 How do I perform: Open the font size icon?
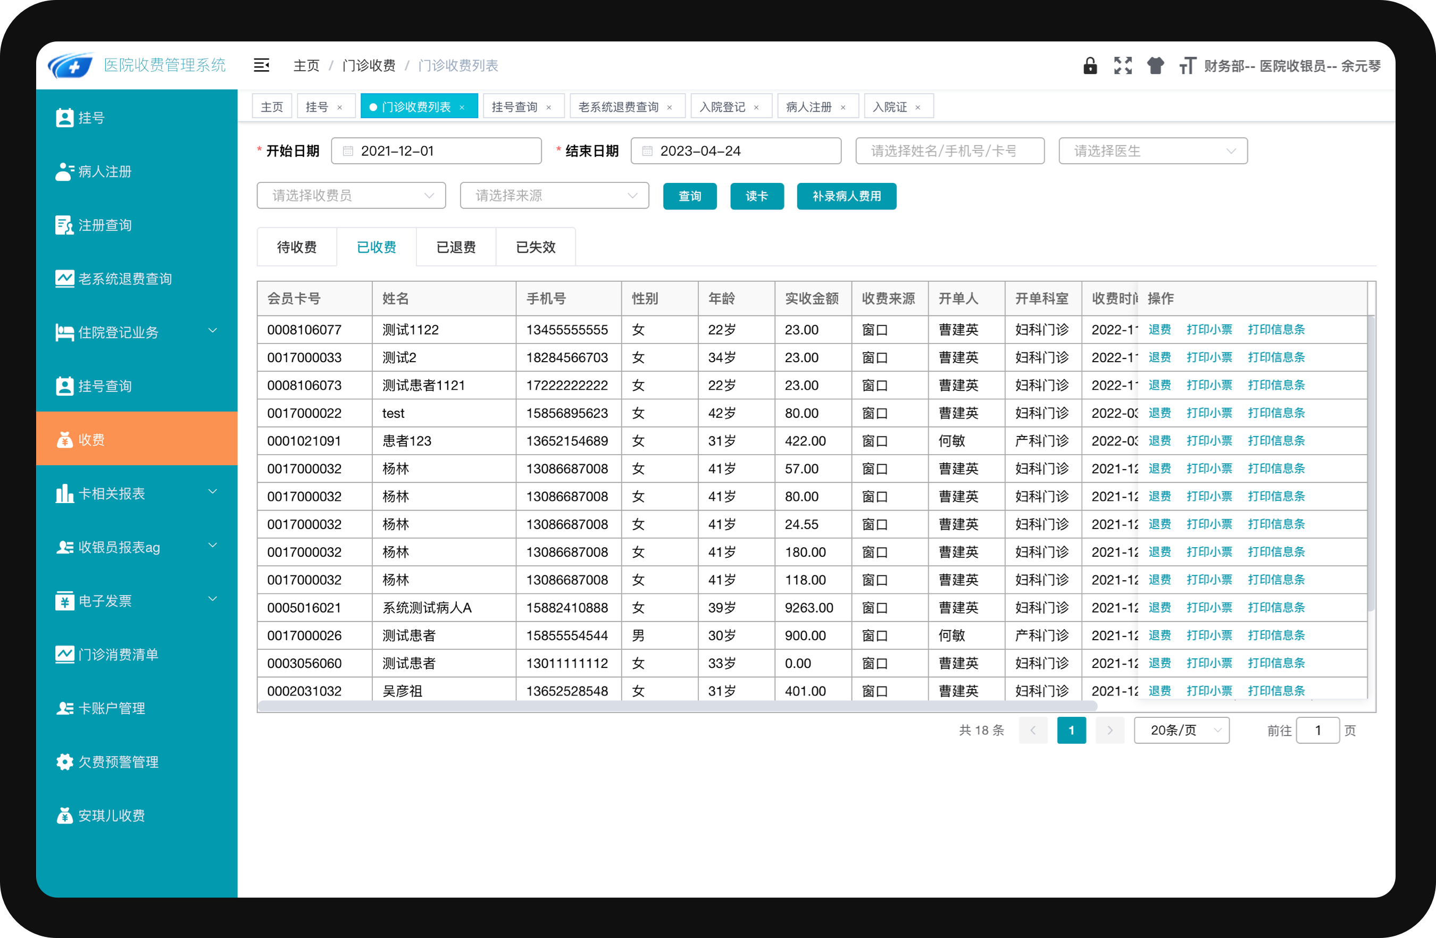pyautogui.click(x=1188, y=65)
